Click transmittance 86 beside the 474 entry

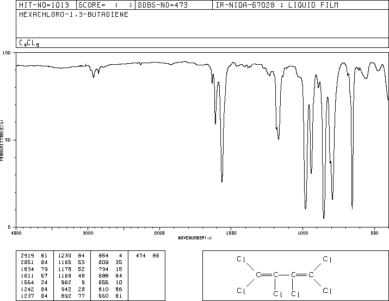(x=156, y=256)
